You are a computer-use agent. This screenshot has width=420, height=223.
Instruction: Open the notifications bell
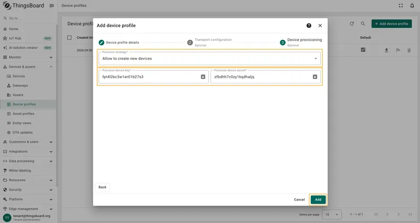pyautogui.click(x=412, y=6)
